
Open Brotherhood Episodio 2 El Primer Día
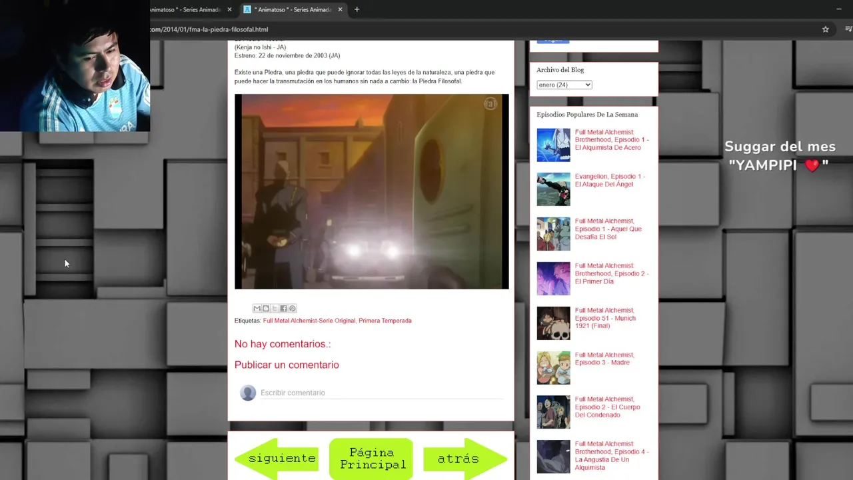point(612,273)
